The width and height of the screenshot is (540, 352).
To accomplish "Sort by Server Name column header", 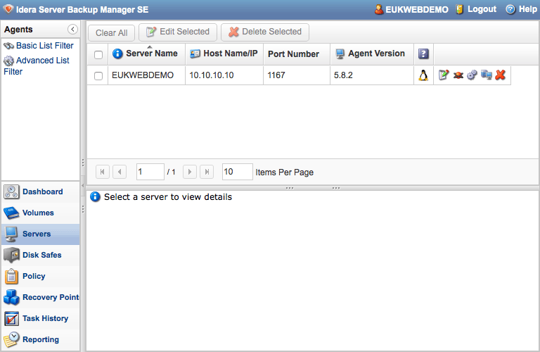I will pyautogui.click(x=151, y=54).
